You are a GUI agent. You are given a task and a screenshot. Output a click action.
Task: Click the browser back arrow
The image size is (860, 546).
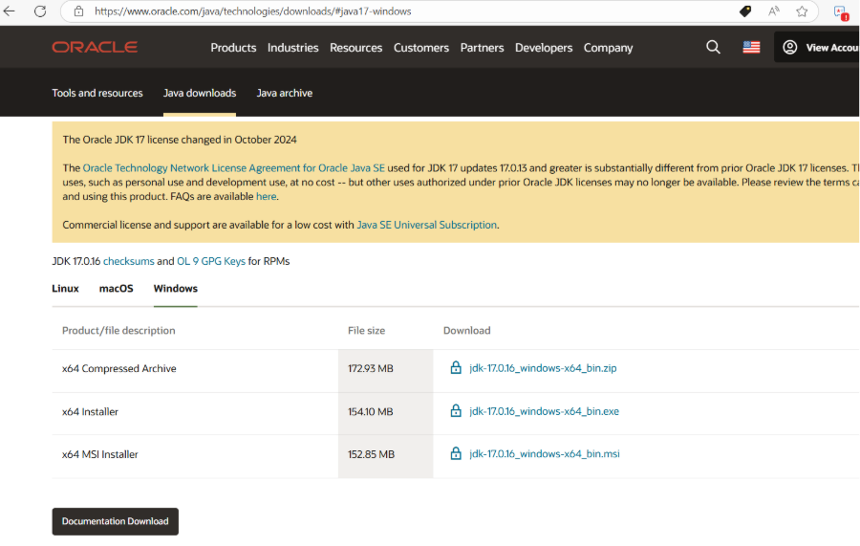[x=11, y=11]
